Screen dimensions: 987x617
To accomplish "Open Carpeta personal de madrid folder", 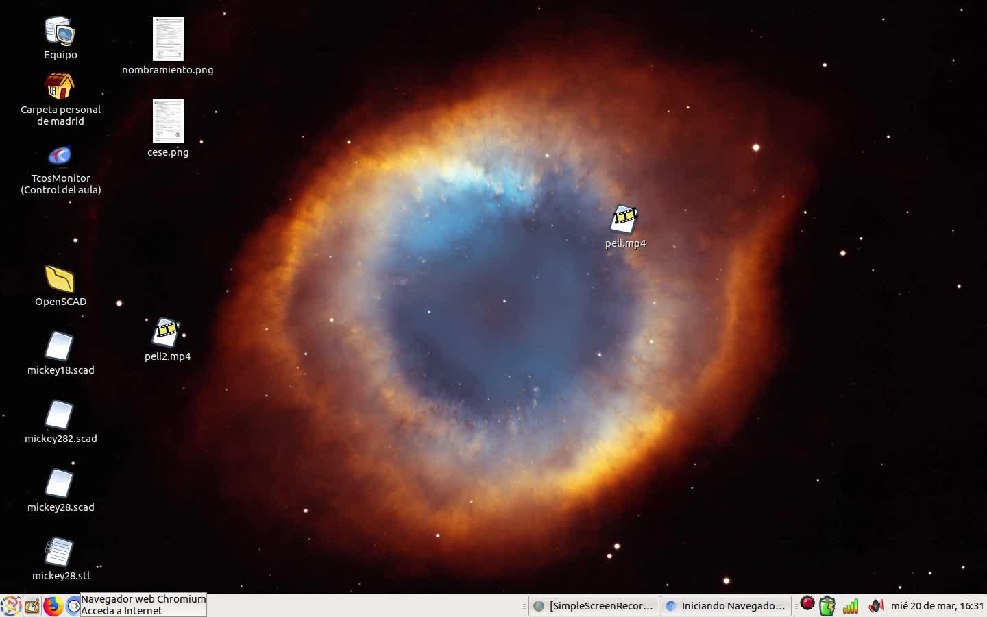I will (60, 88).
